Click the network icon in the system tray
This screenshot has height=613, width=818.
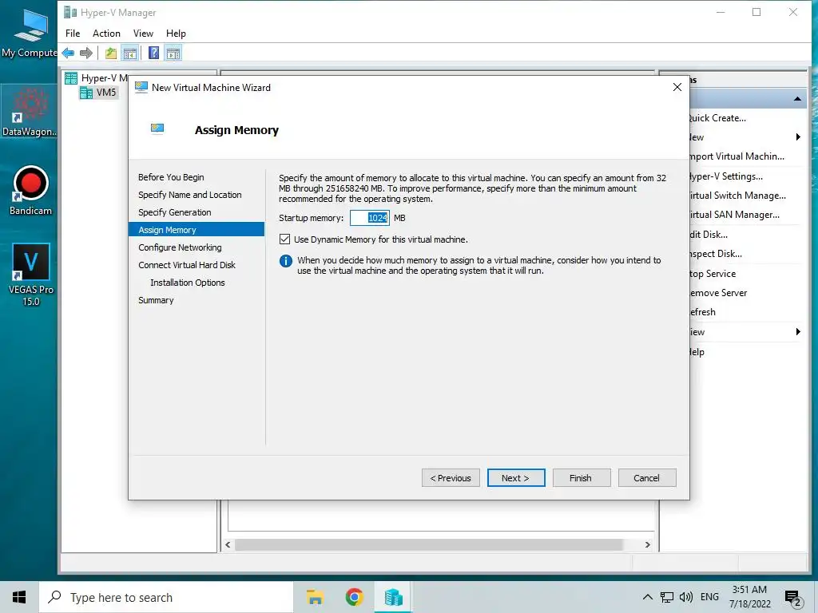point(666,597)
